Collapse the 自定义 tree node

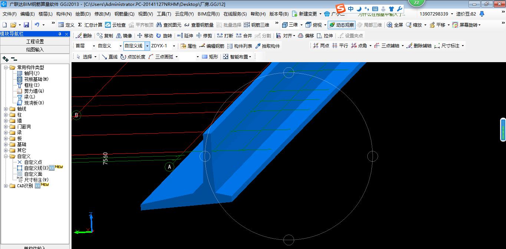[x=6, y=156]
